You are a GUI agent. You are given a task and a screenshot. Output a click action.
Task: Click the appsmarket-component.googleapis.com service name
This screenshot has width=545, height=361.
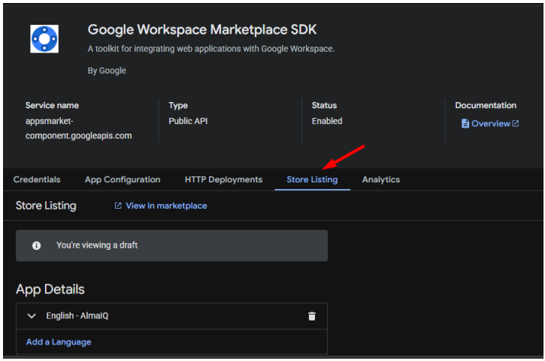click(x=78, y=128)
